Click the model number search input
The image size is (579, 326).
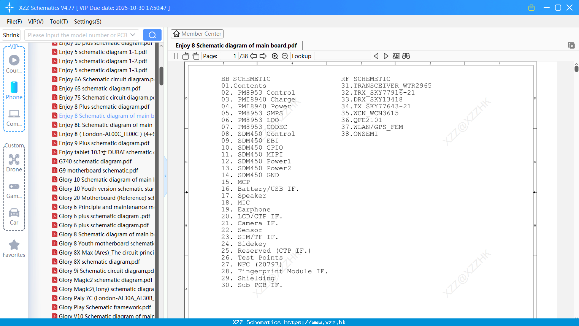click(77, 35)
